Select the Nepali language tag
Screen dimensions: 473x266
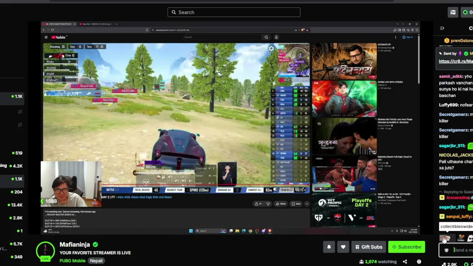96,260
